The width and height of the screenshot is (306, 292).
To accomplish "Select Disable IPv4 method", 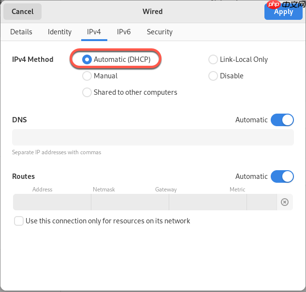I will point(213,76).
